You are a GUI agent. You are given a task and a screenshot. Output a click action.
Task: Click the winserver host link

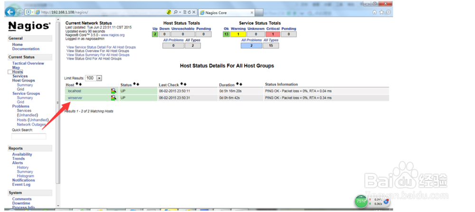point(75,98)
